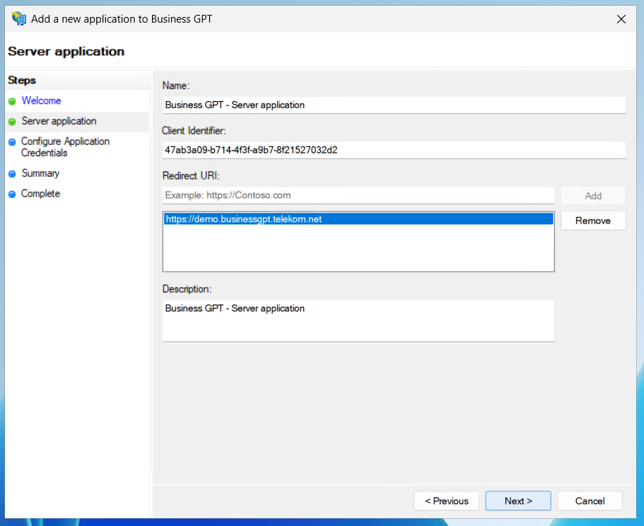Close the Add application dialog

pos(621,19)
